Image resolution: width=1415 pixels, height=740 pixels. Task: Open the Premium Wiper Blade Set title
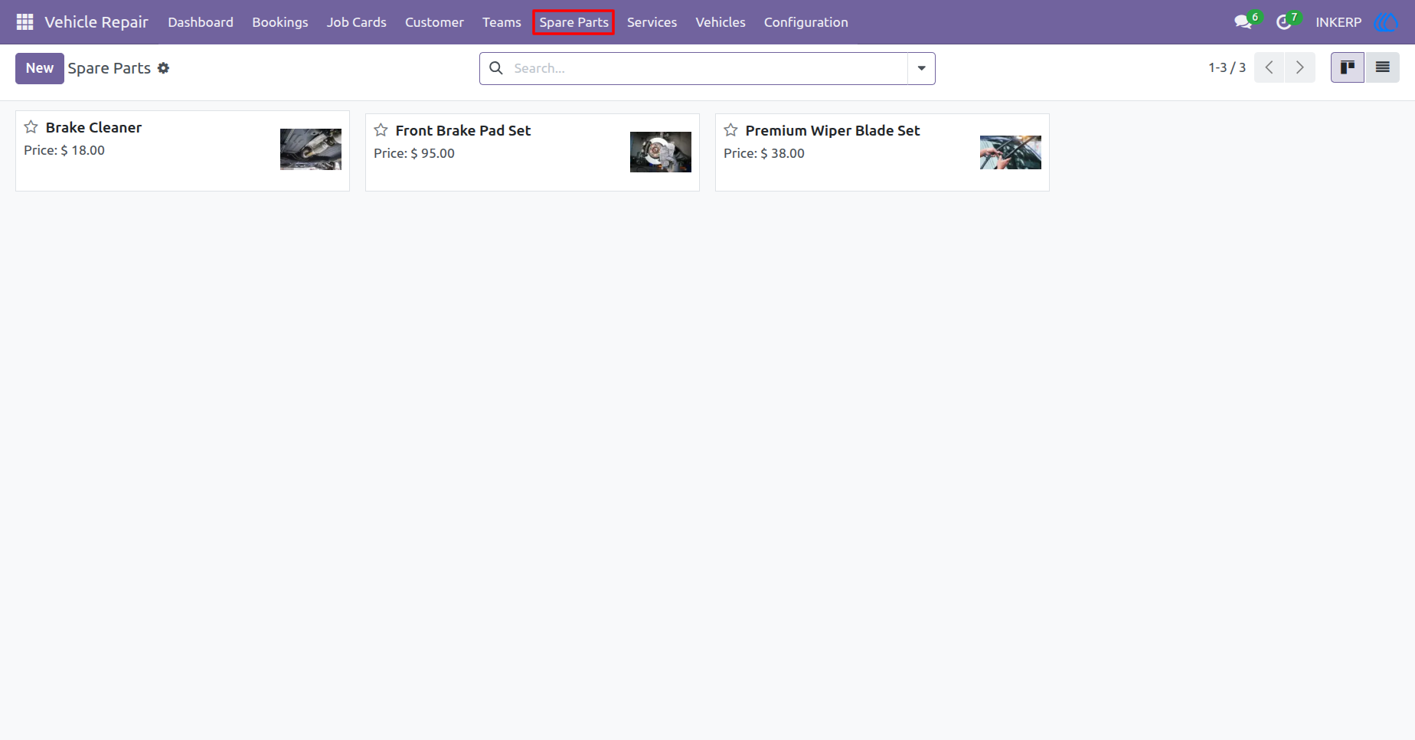(x=832, y=130)
